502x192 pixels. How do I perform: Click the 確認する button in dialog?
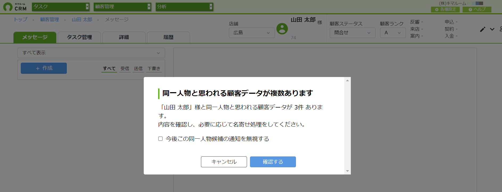coord(273,162)
